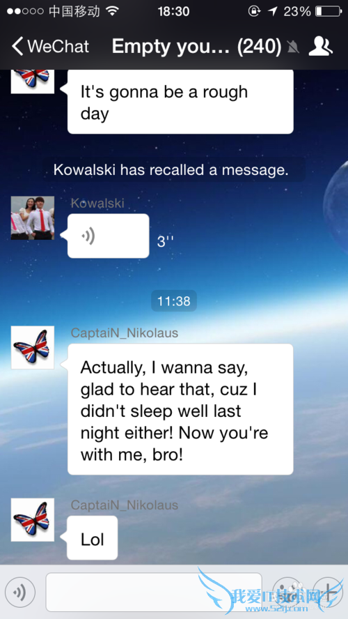Tap "Kowalski has recalled a message" notice
348x619 pixels.
click(171, 170)
